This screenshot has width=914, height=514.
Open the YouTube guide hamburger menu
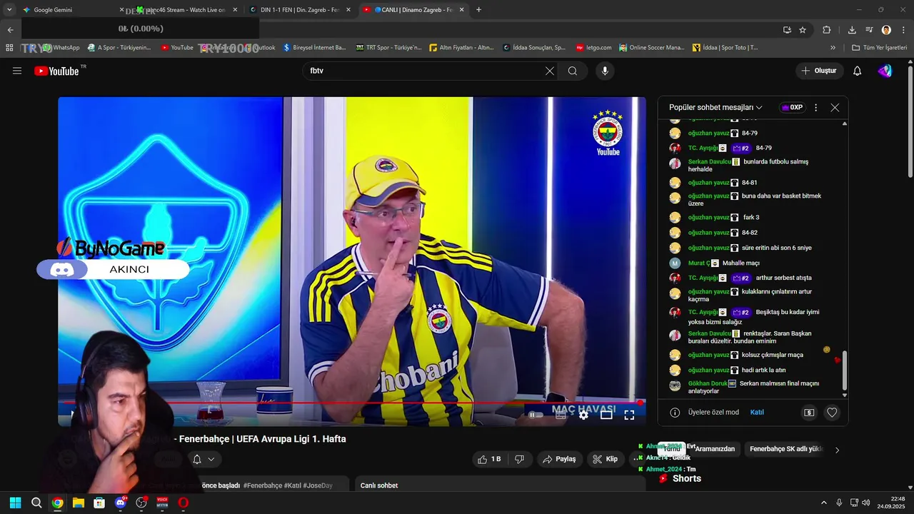tap(17, 71)
